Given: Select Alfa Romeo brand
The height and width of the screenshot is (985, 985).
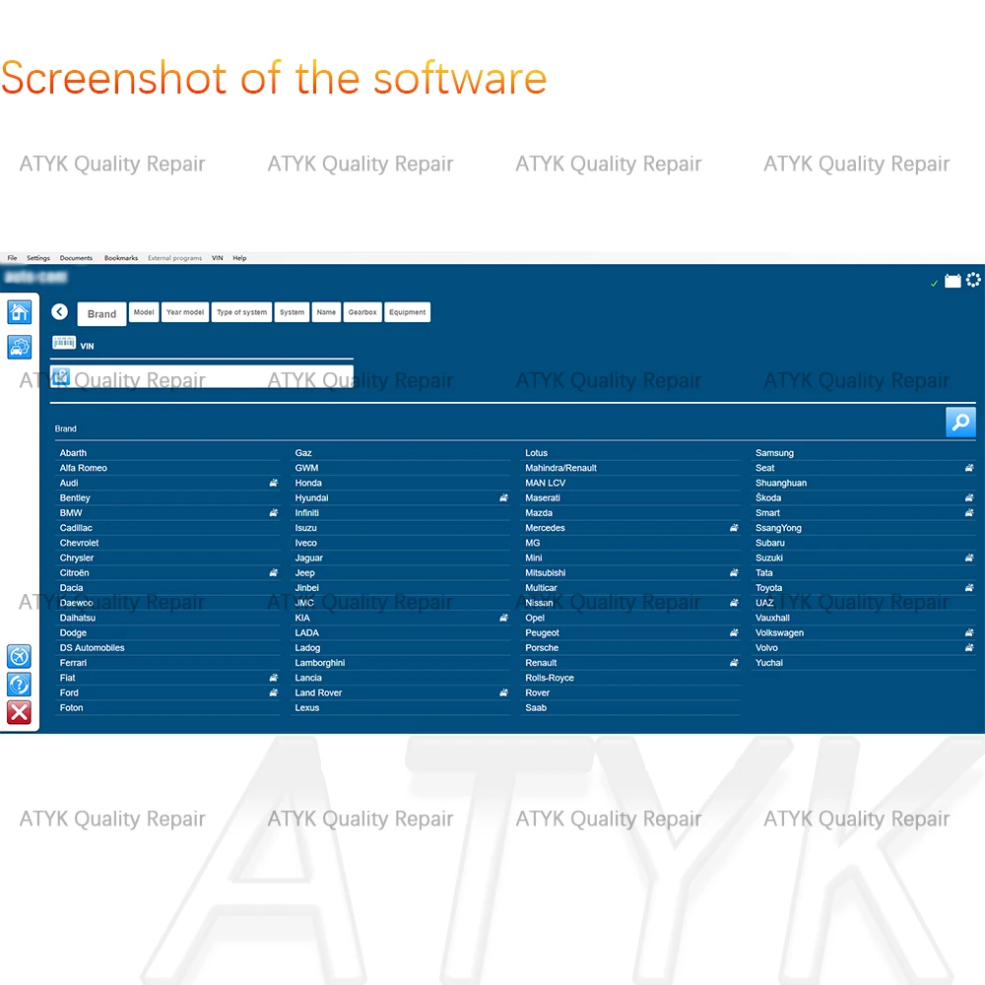Looking at the screenshot, I should [x=167, y=468].
